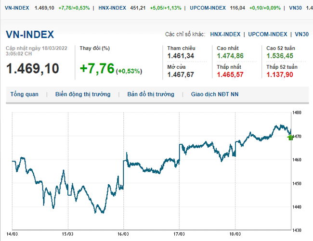This screenshot has width=313, height=241.
Task: Select the Bản đồ thị trường tab
Action: (x=151, y=94)
